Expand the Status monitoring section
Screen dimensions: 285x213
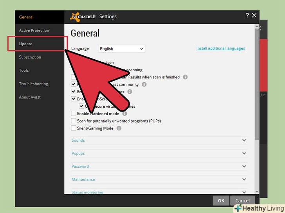tap(159, 192)
